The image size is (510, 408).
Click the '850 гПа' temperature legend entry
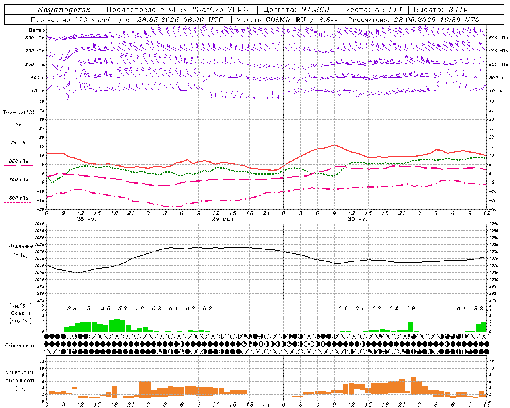click(x=18, y=161)
